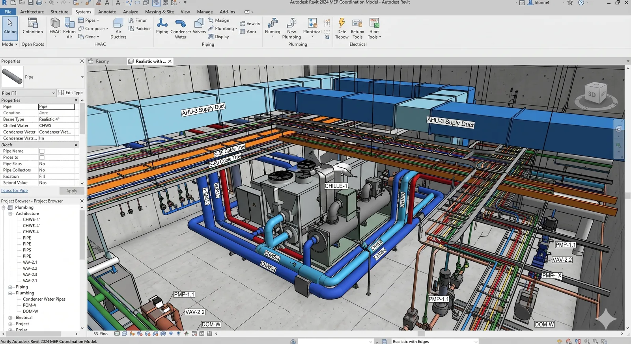Close the Realistic with... view tab

[170, 61]
